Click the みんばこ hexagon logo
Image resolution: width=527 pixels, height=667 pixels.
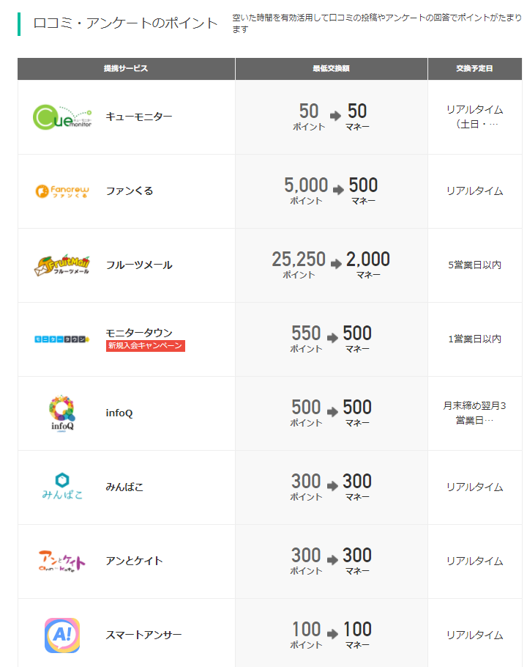coord(62,487)
